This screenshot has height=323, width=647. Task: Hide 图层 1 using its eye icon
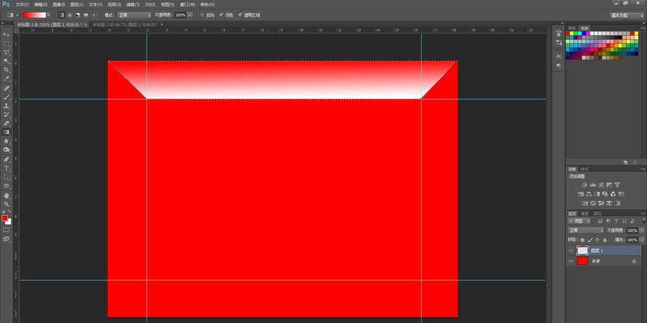tap(571, 251)
